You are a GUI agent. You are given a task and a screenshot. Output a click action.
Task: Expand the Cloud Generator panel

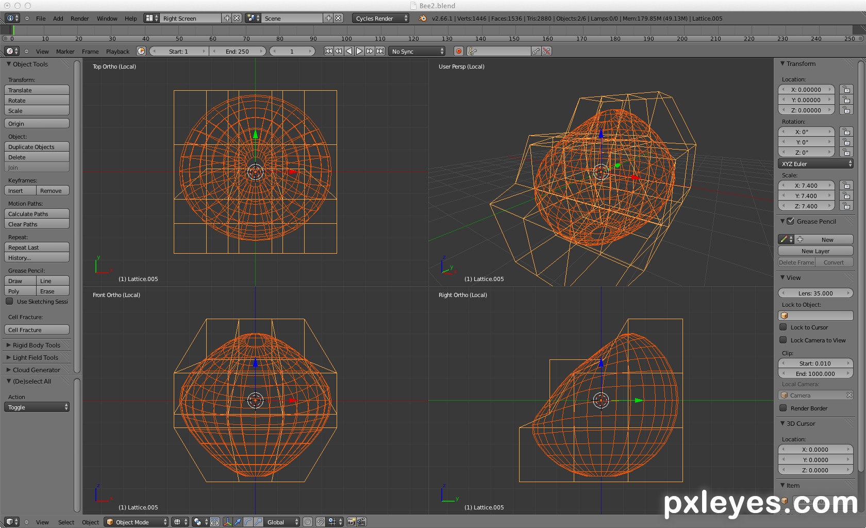point(36,370)
